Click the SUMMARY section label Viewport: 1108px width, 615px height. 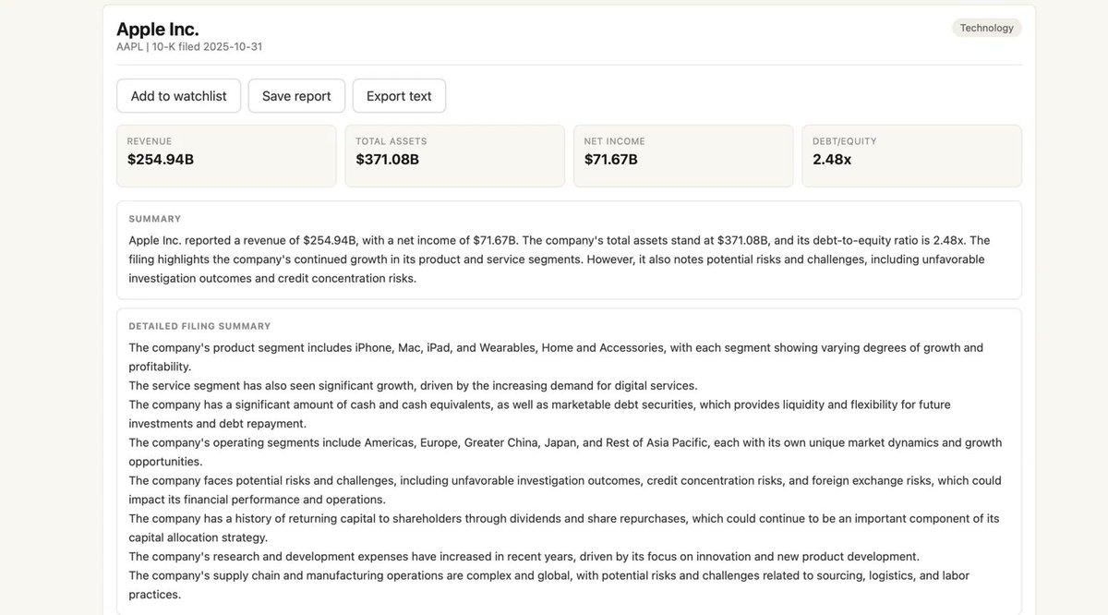[x=155, y=219]
